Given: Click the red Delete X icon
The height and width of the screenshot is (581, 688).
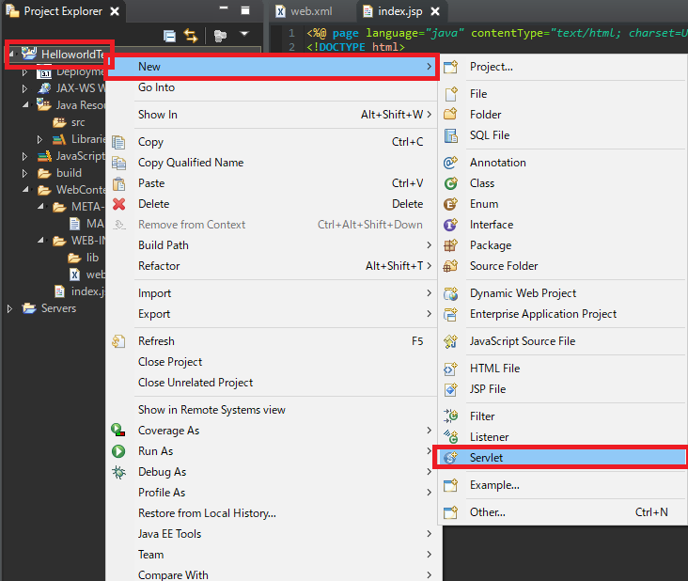Looking at the screenshot, I should 118,204.
